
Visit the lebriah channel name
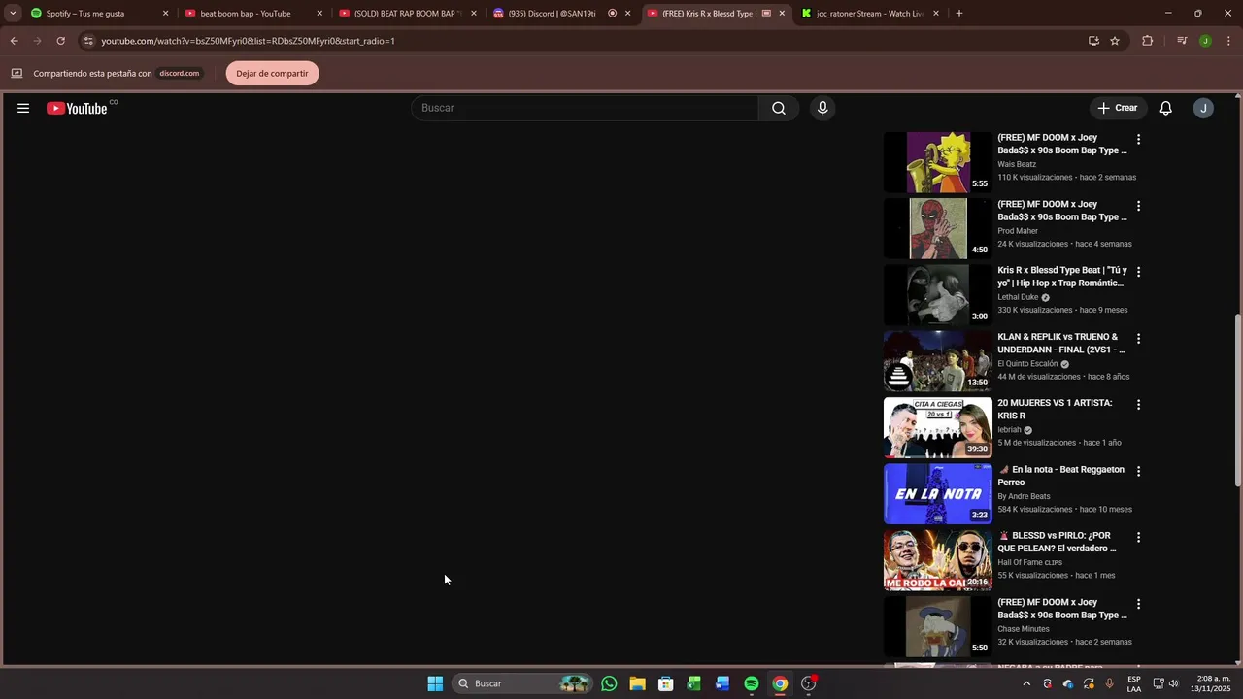(x=1009, y=430)
